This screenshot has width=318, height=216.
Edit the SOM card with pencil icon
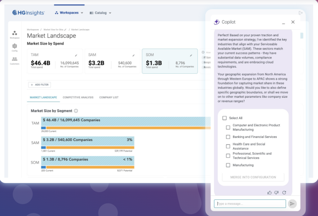(x=191, y=55)
